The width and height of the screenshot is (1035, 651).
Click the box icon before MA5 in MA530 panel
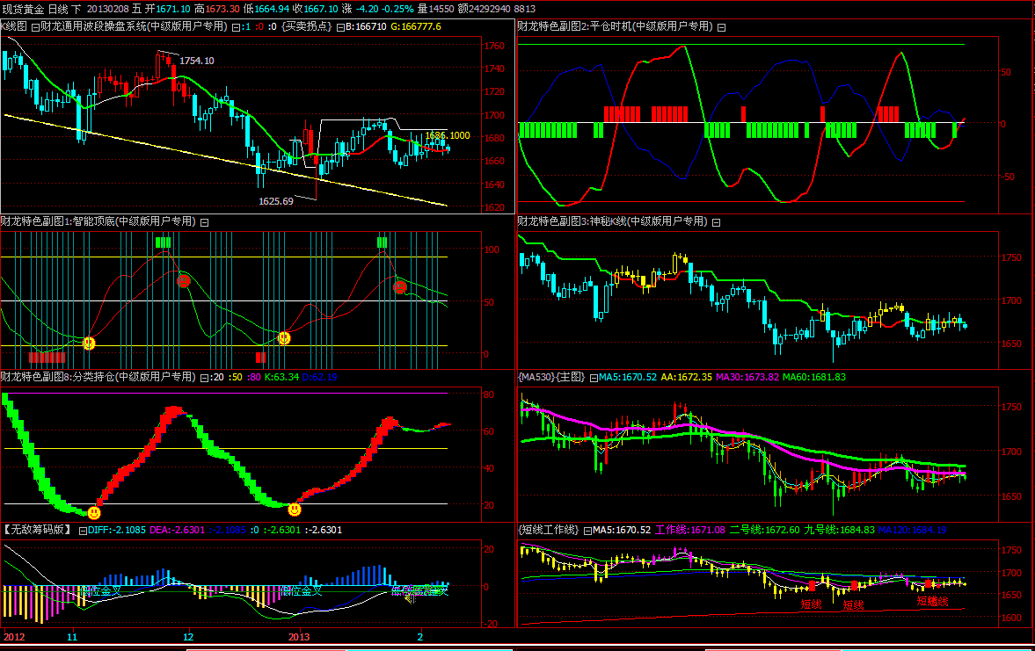593,377
